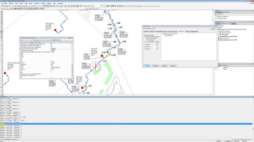This screenshot has width=254, height=142.
Task: Click the Расчет button
Action: tap(147, 65)
